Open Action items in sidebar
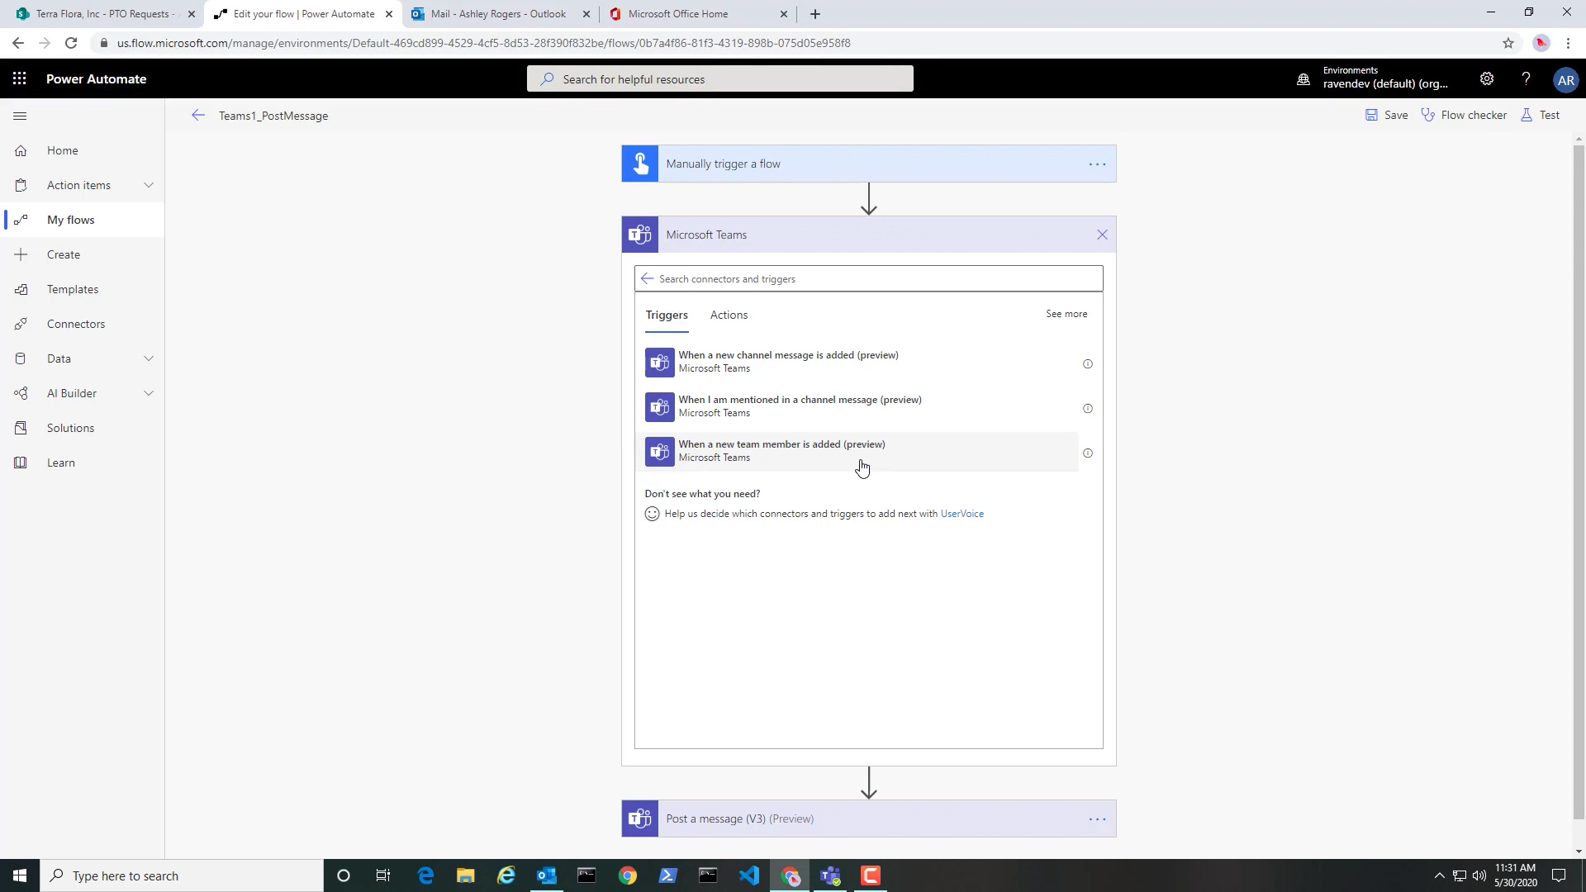Screen dimensions: 1586x892 coord(78,185)
